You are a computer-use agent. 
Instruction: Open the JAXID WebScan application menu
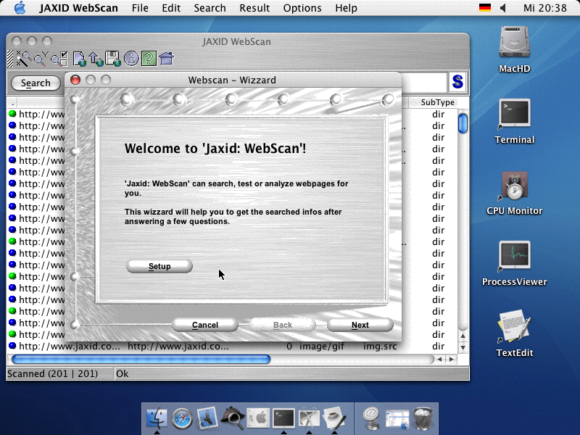(x=78, y=8)
